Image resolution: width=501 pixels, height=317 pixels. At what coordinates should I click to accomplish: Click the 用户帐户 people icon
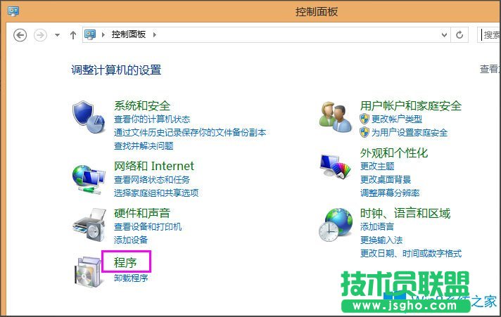(335, 117)
